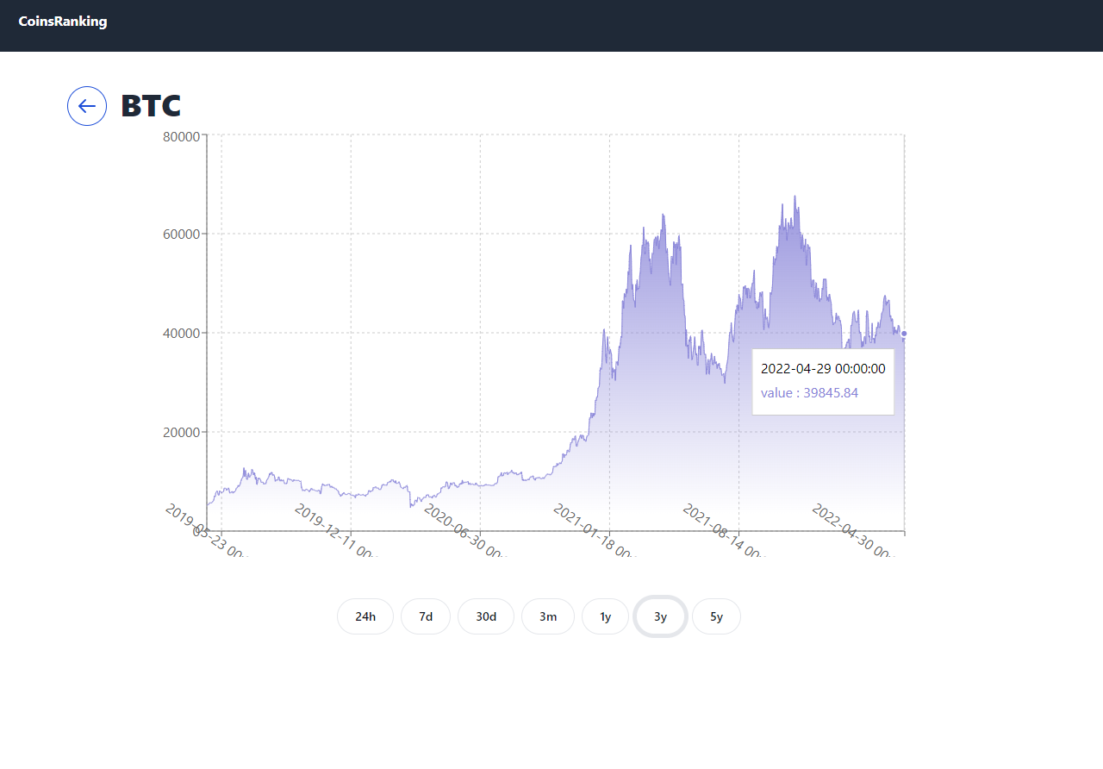Viewport: 1103px width, 769px height.
Task: Choose the 30d time range
Action: (x=486, y=616)
